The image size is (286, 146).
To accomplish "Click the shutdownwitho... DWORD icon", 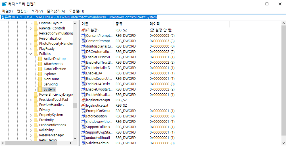I will [83, 121].
